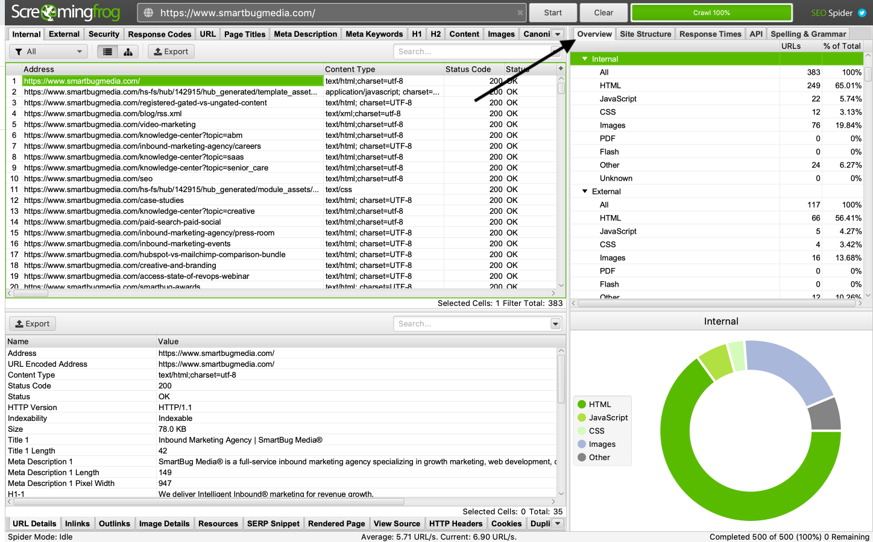
Task: Collapse the External section in Overview
Action: [x=584, y=191]
